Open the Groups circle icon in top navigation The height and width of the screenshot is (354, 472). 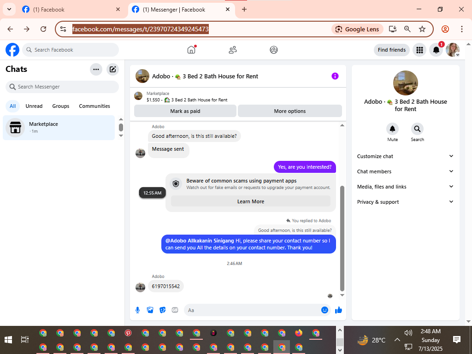click(274, 50)
